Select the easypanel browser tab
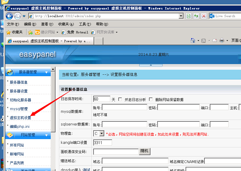Viewport: 241px width, 171px height. pyautogui.click(x=50, y=41)
